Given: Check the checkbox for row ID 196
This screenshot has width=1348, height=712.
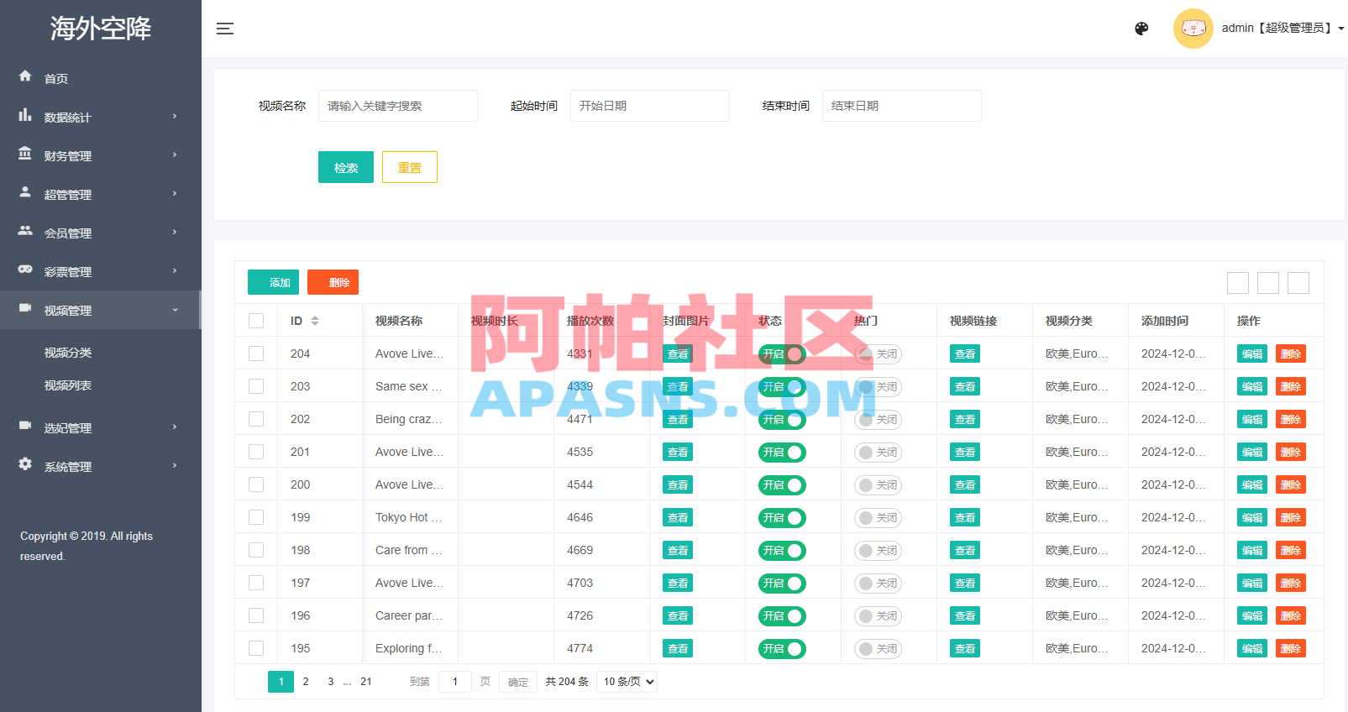Looking at the screenshot, I should pos(256,615).
